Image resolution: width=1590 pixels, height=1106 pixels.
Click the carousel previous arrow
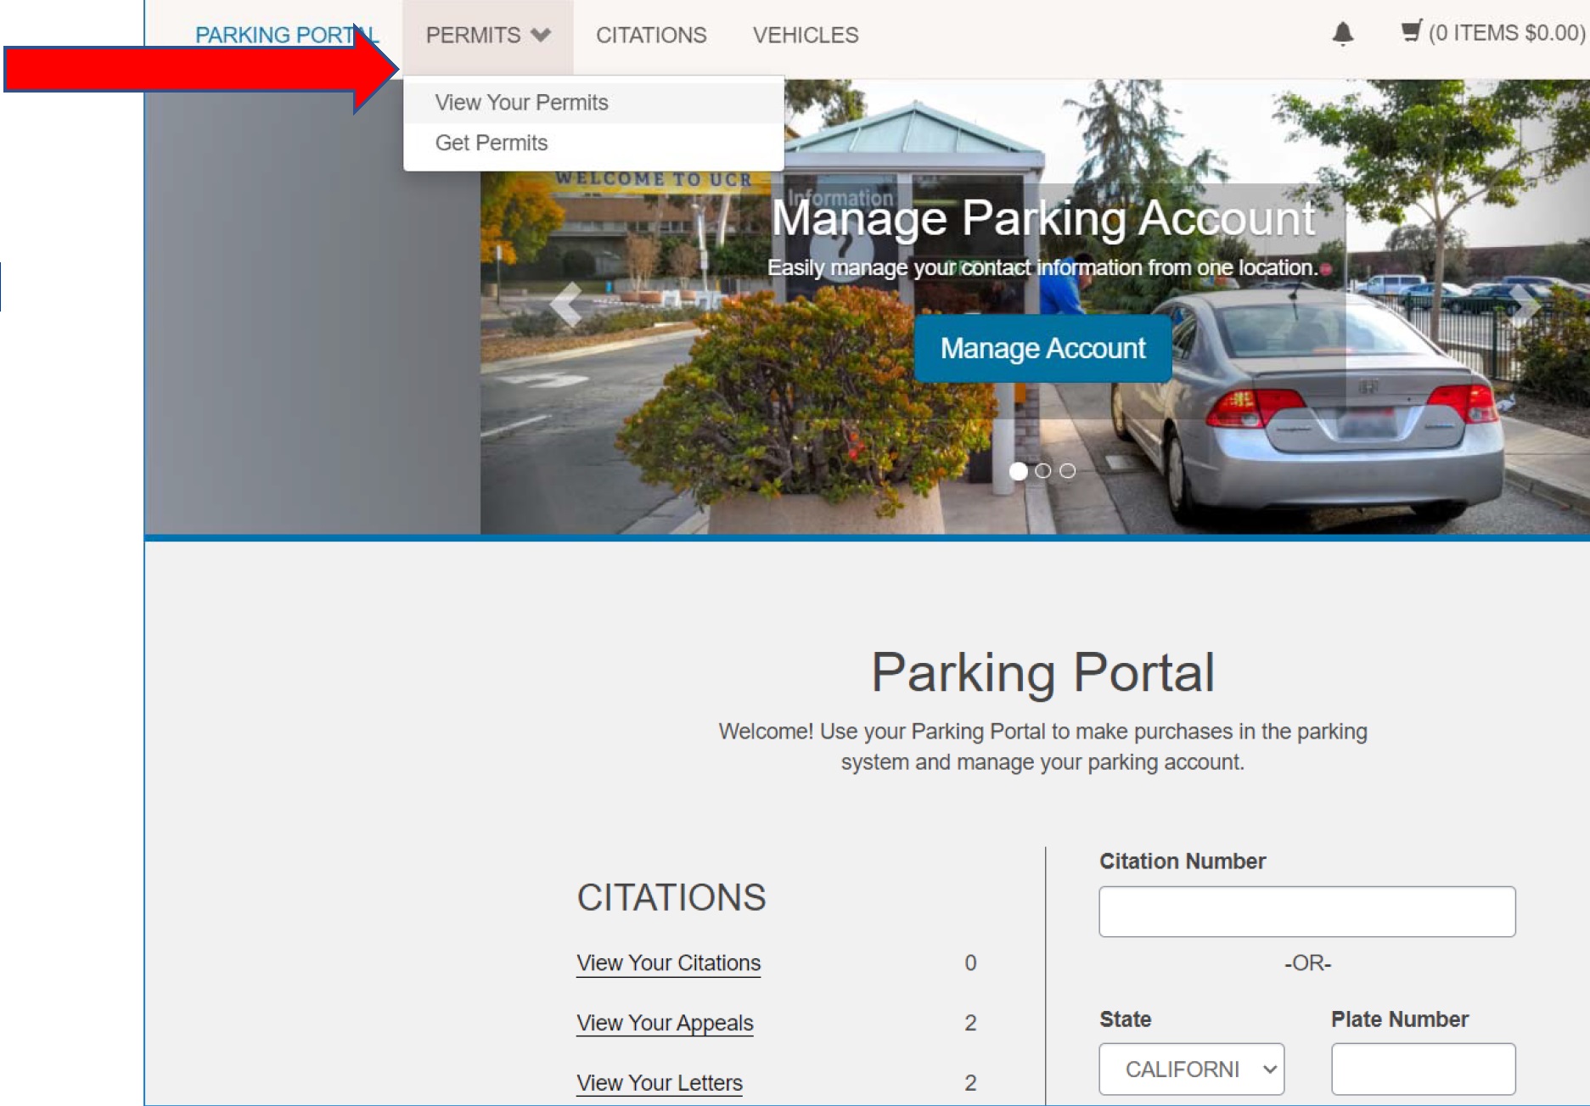click(x=565, y=304)
